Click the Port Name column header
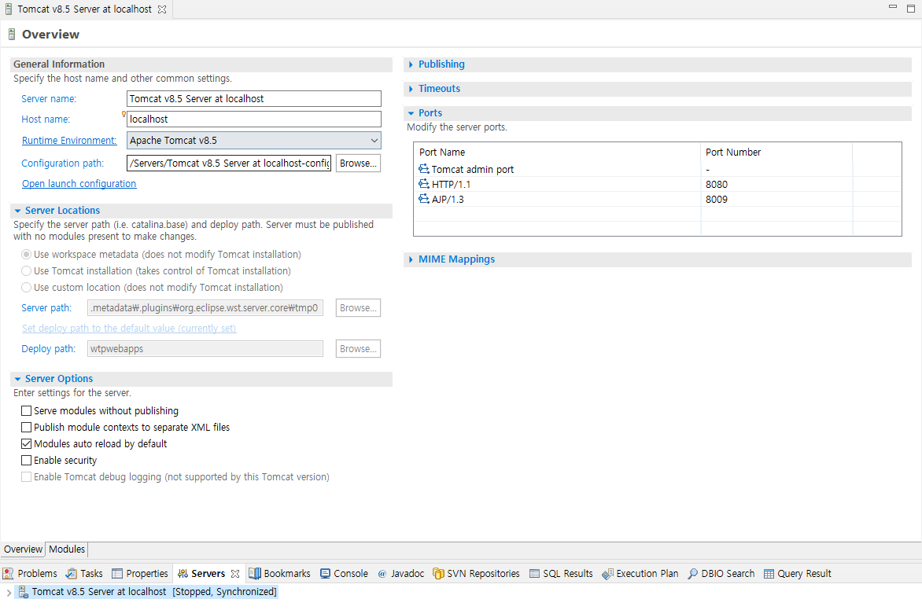922x610 pixels. [557, 152]
